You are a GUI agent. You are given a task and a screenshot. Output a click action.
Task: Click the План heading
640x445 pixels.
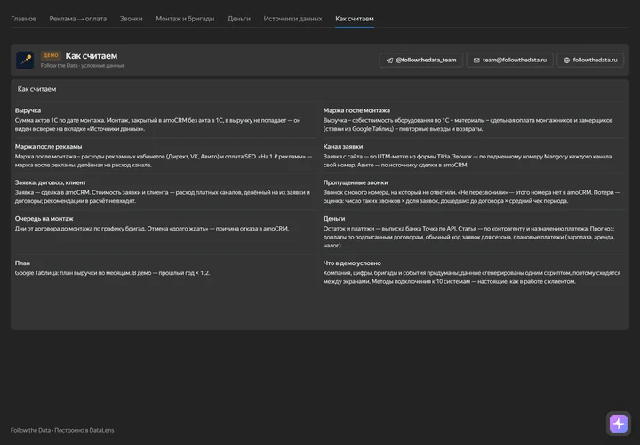[22, 263]
